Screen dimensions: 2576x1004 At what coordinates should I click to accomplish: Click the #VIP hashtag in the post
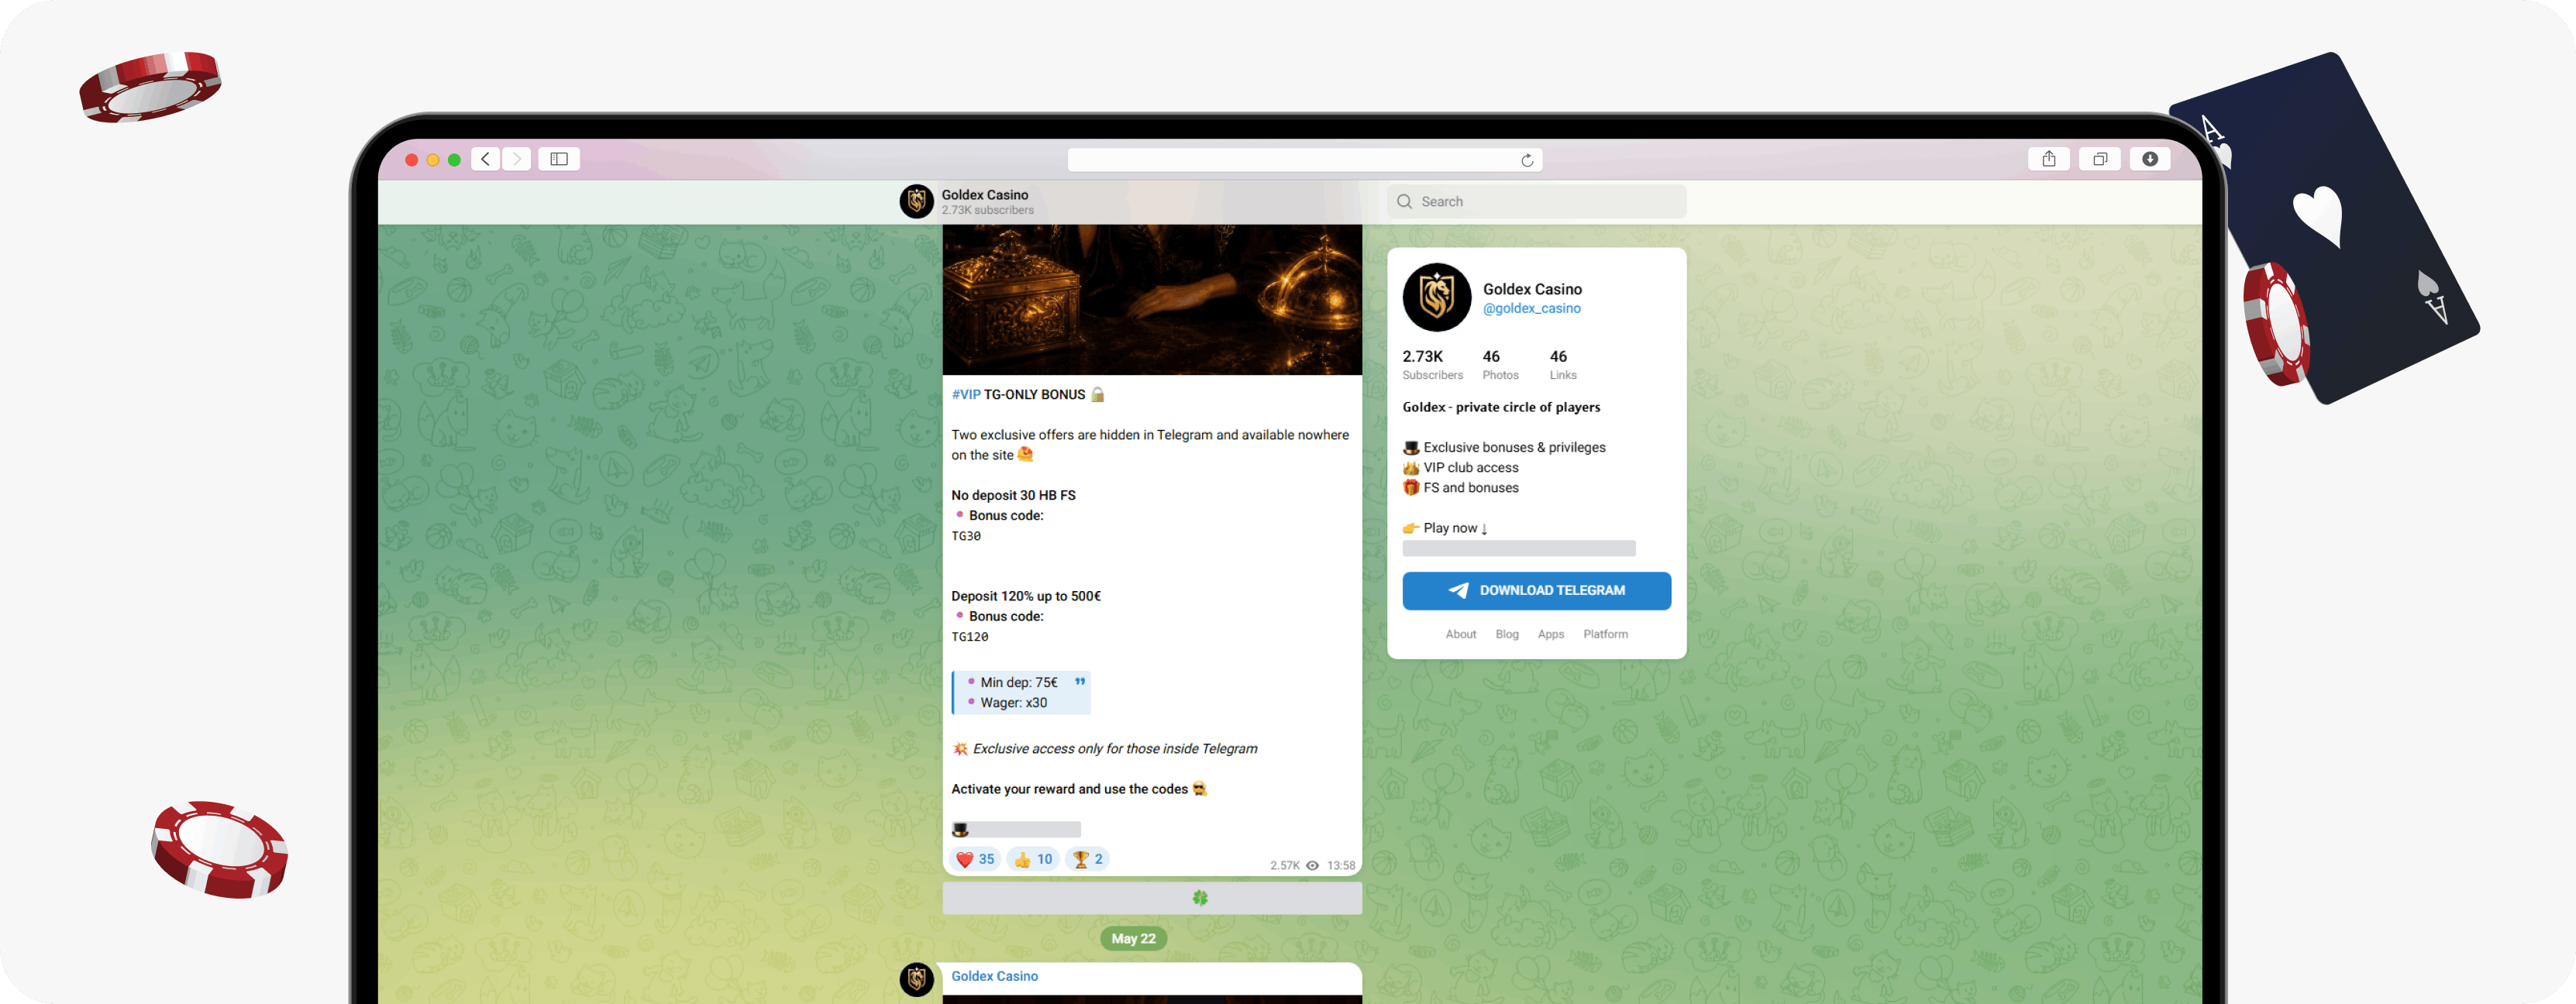pos(966,394)
